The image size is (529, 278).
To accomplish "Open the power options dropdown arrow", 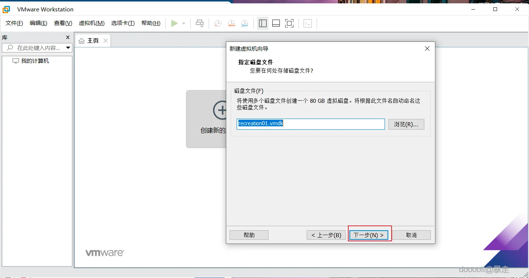I will pyautogui.click(x=183, y=23).
